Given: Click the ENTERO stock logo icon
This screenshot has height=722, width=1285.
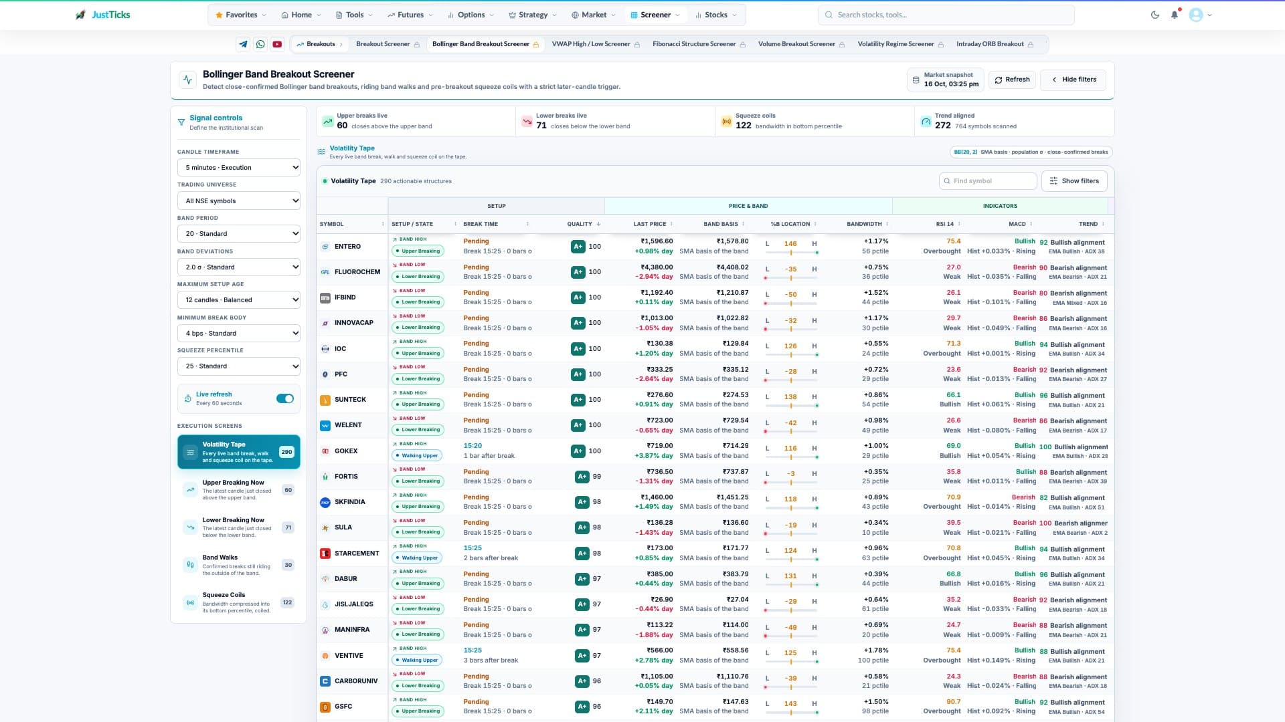Looking at the screenshot, I should 325,247.
